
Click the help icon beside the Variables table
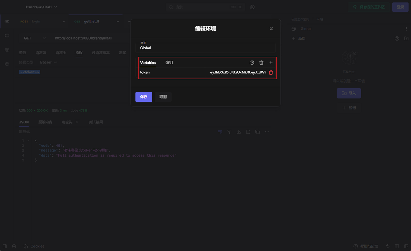click(251, 63)
